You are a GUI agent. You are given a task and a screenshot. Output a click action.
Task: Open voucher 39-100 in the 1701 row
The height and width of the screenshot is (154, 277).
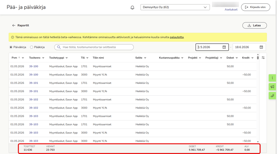pyautogui.click(x=33, y=66)
